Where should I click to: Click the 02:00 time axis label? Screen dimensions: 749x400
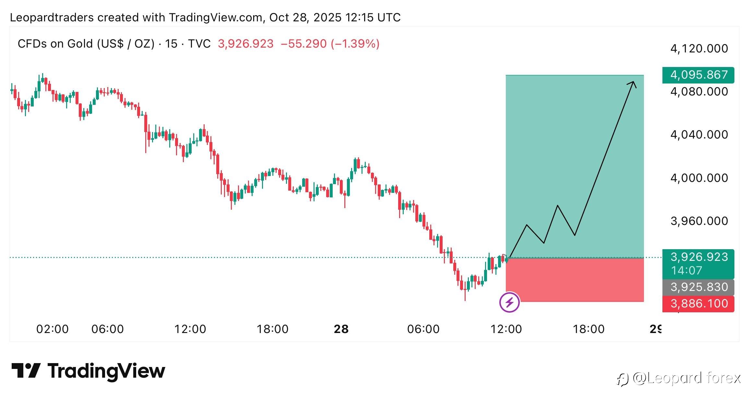[52, 329]
